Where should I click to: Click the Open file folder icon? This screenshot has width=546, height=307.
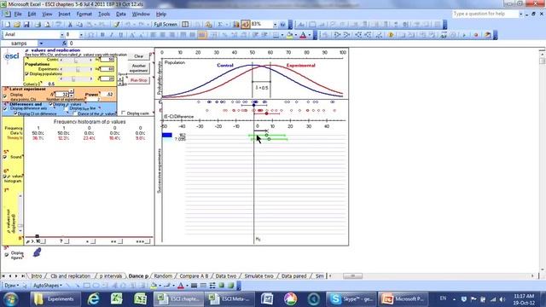(17, 25)
